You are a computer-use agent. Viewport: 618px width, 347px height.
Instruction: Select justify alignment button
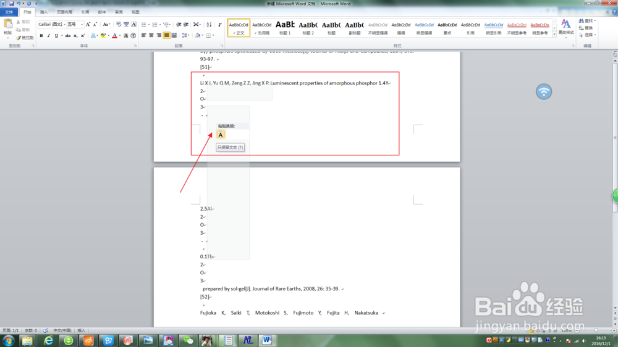coord(167,35)
